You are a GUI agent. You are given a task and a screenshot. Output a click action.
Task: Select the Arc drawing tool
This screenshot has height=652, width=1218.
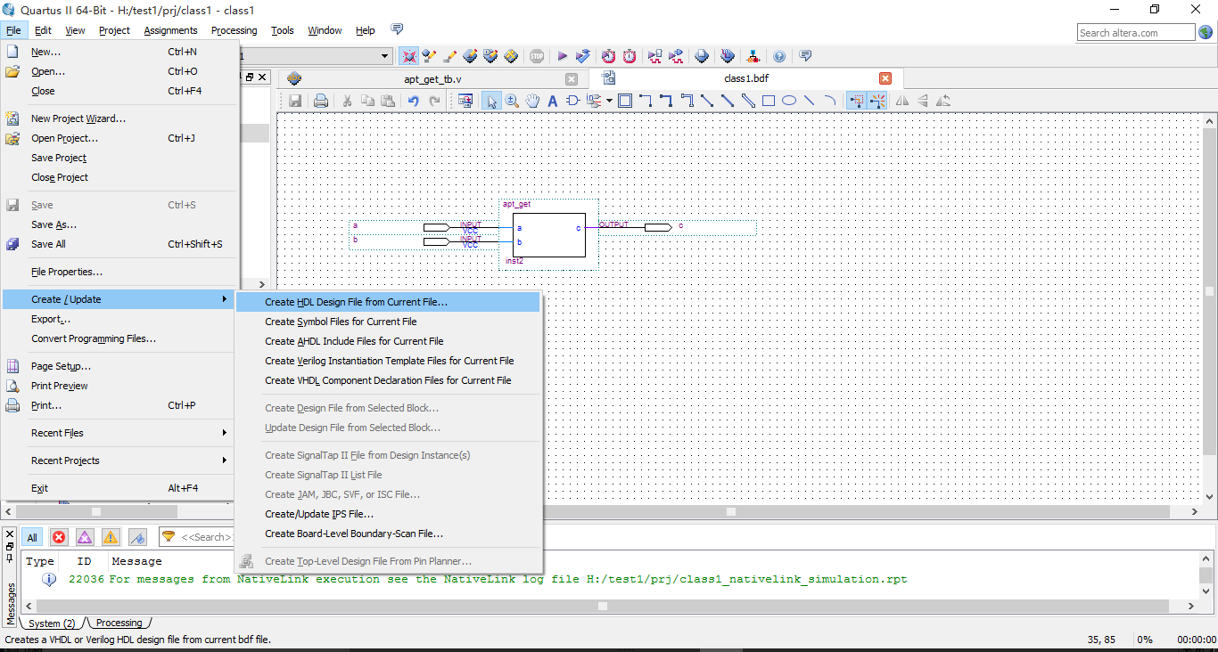[830, 101]
